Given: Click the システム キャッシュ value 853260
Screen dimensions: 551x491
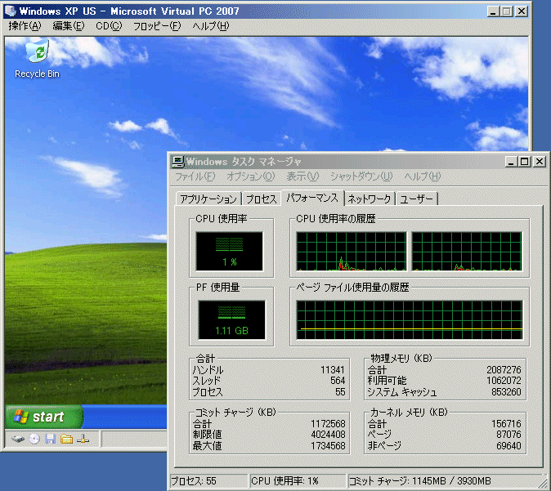Looking at the screenshot, I should point(506,392).
